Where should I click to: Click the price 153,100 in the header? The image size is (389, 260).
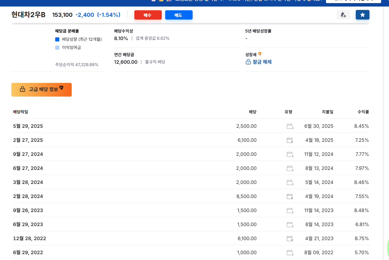62,15
